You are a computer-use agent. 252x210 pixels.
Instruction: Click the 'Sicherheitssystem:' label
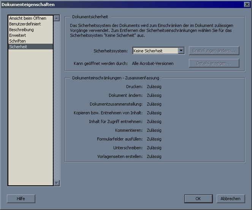coord(111,51)
